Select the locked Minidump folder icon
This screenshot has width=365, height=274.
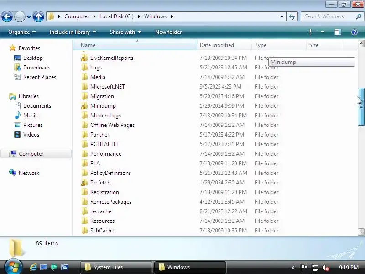click(x=84, y=106)
